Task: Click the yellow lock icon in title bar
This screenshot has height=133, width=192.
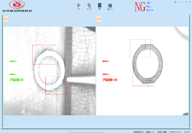Action: pyautogui.click(x=175, y=2)
